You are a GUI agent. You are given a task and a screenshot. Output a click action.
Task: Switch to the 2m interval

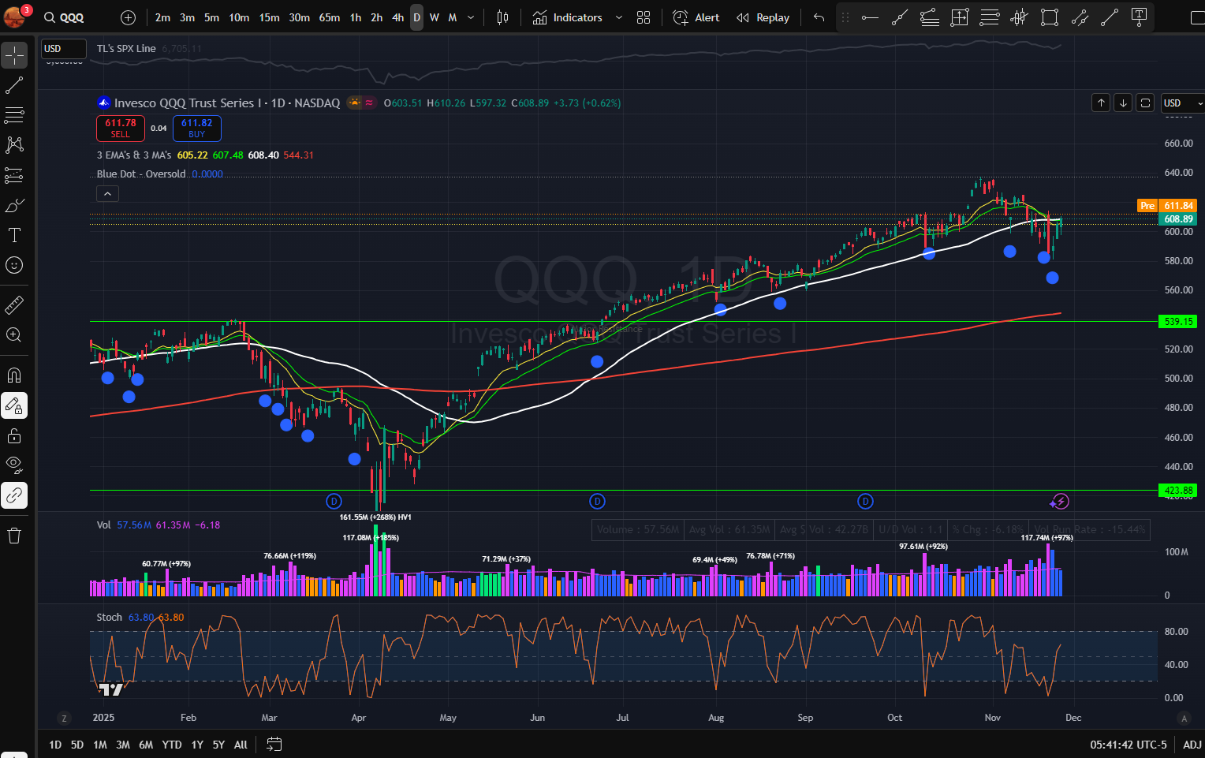click(x=162, y=17)
